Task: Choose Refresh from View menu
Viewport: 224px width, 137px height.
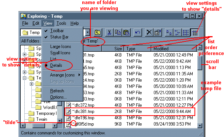Action: [57, 91]
